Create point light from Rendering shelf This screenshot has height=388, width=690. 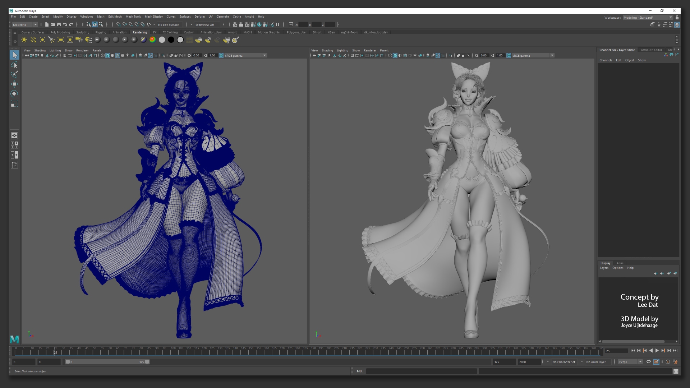42,40
